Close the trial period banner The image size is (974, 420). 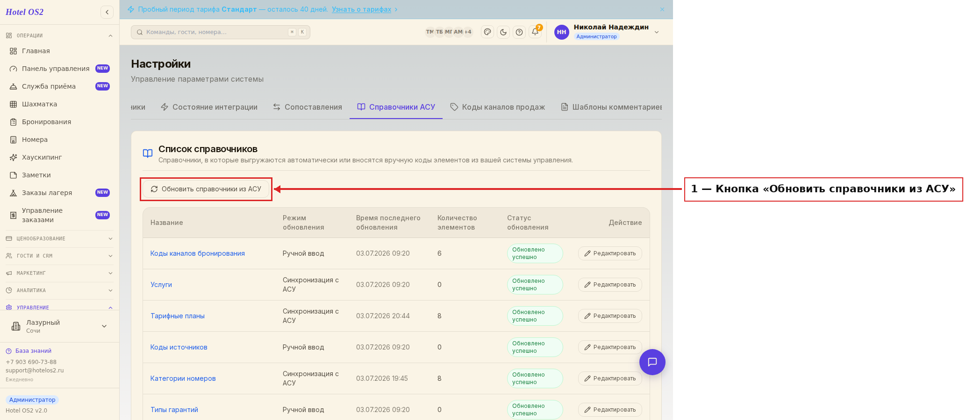pyautogui.click(x=662, y=9)
